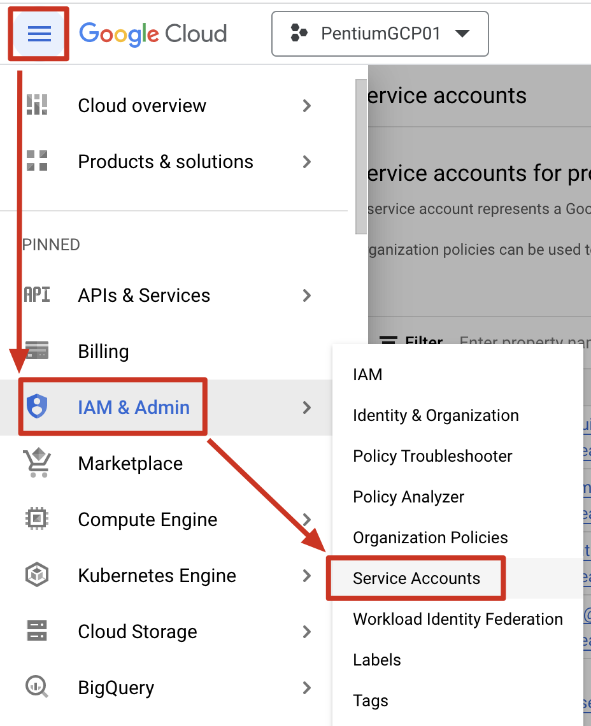Screen dimensions: 591x726
Task: Click the BigQuery magnifier icon
Action: pyautogui.click(x=37, y=687)
